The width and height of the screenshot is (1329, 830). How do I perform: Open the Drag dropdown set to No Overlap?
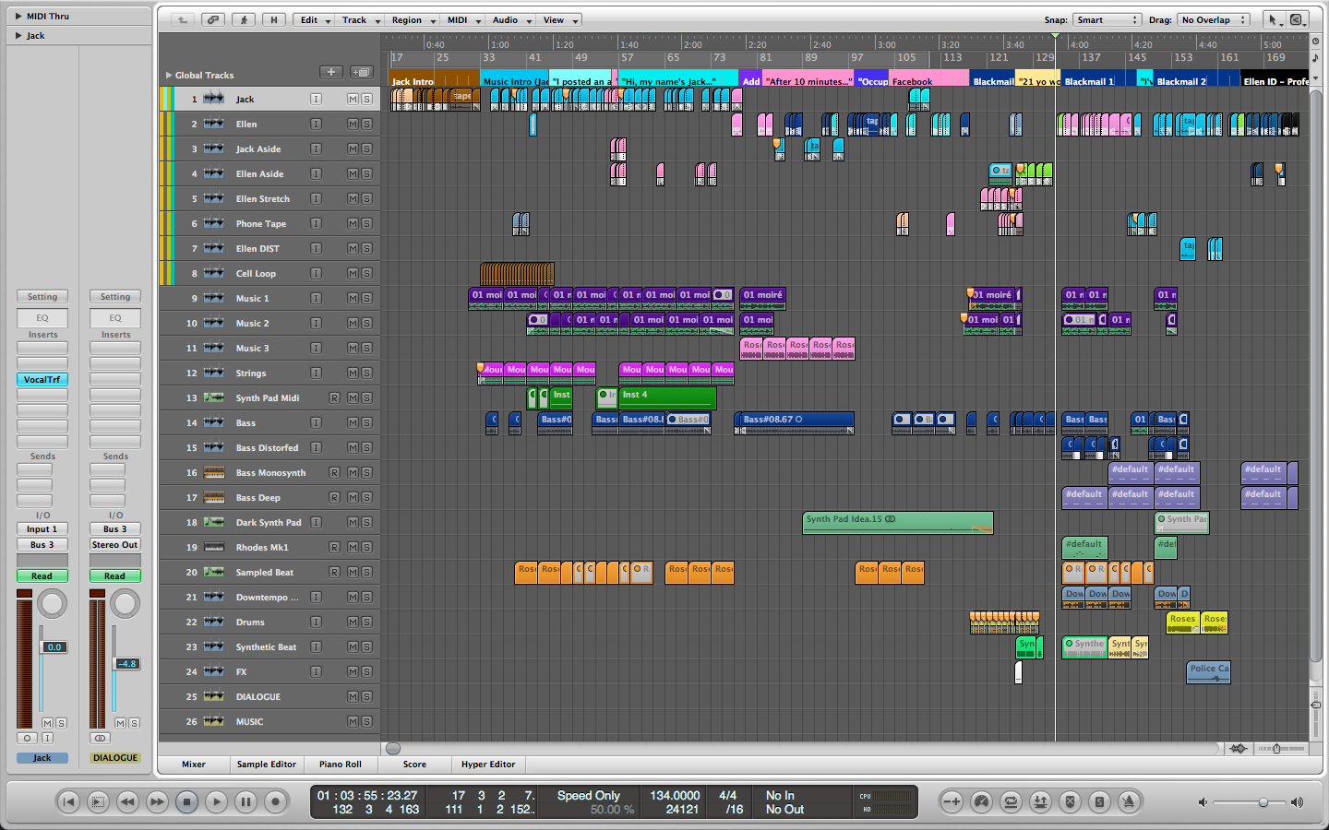1213,19
